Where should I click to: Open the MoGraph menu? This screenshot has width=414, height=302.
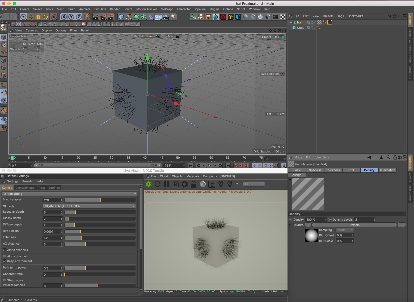click(167, 9)
